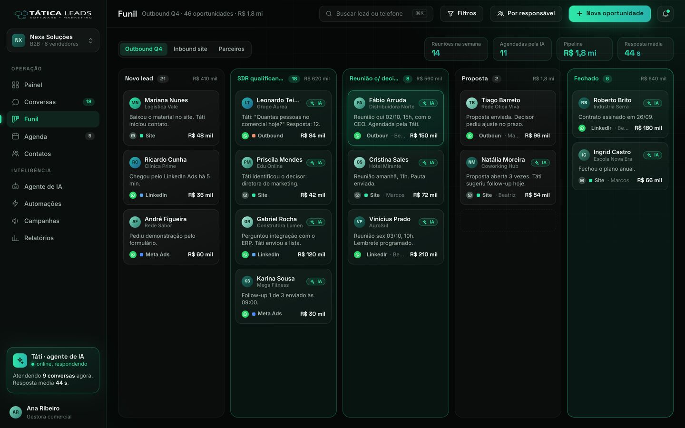
Task: Click email icon on Ingrid Castro card
Action: coord(582,180)
